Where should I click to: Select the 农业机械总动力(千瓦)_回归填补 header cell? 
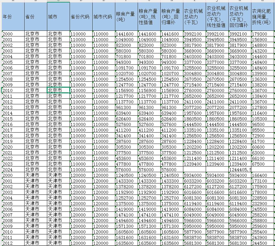click(240, 17)
